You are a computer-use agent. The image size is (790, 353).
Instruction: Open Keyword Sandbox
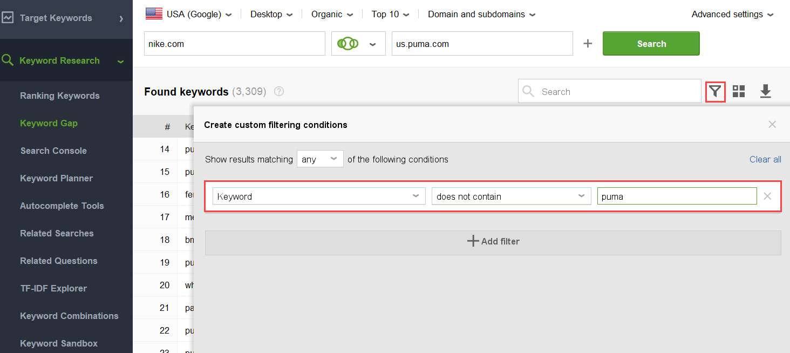[x=59, y=343]
